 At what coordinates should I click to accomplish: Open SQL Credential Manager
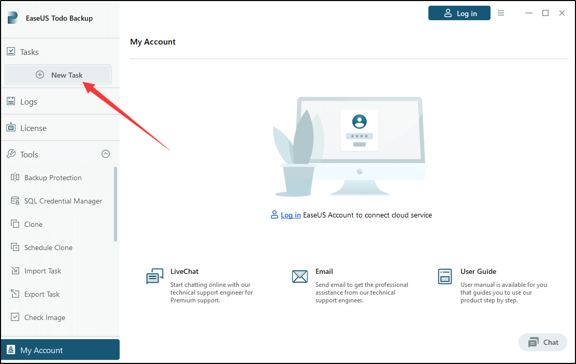click(x=63, y=201)
